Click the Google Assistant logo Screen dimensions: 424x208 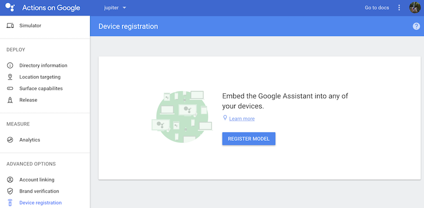[x=10, y=7]
